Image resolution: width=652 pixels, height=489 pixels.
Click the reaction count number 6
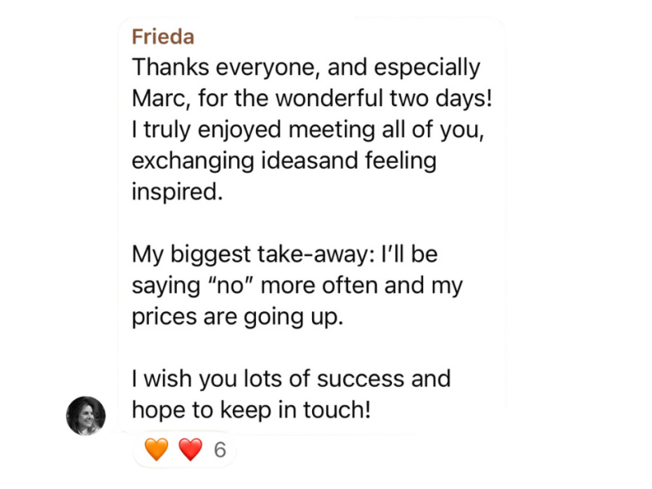click(x=219, y=449)
